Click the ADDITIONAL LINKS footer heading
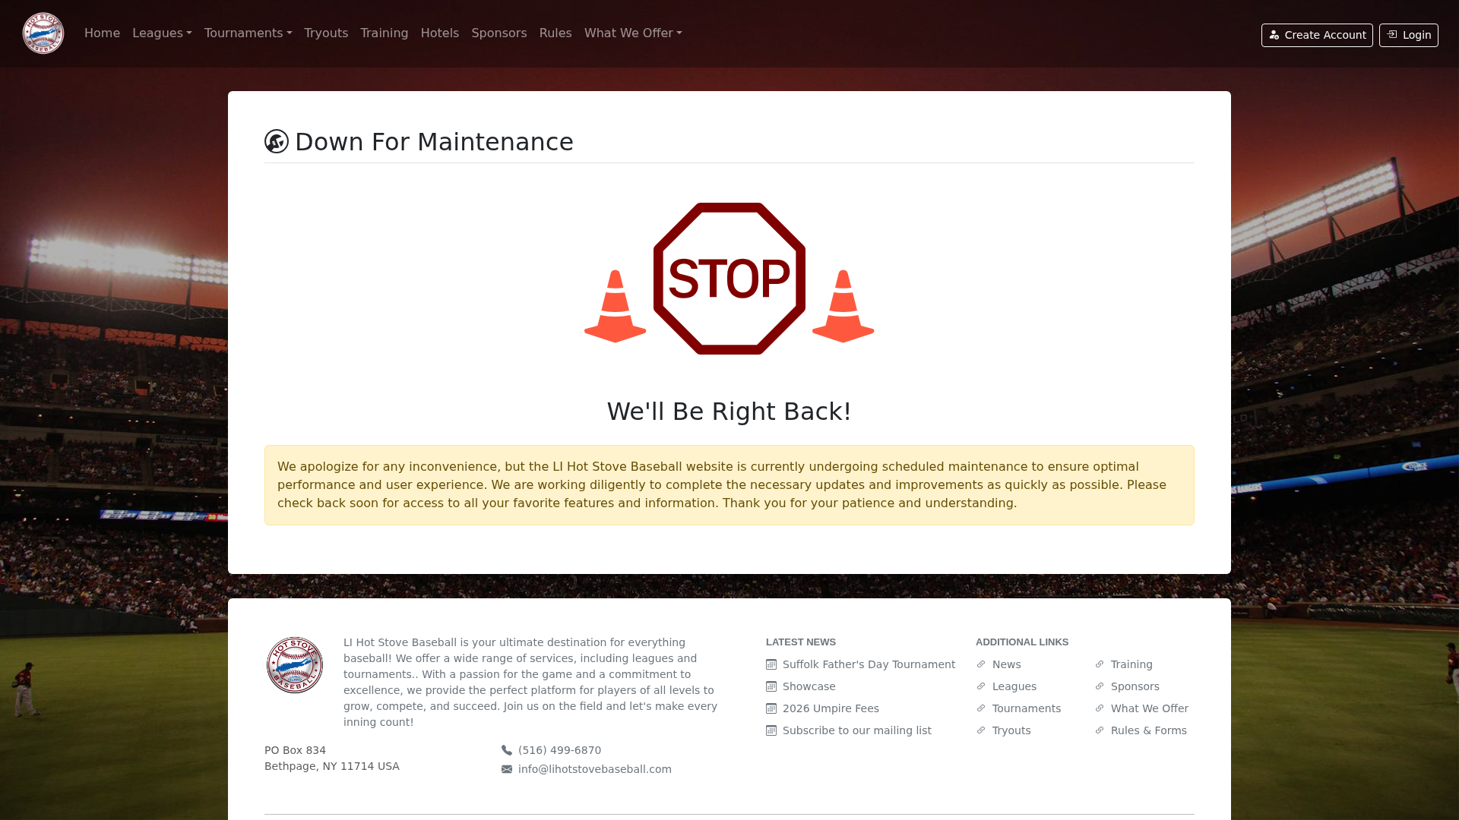Screen dimensions: 1459x820 point(1022,642)
